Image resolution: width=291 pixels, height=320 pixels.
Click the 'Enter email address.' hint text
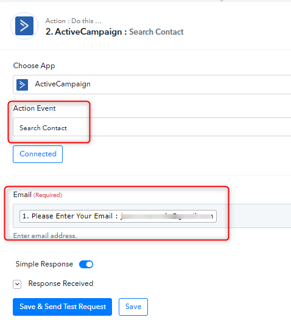point(45,235)
